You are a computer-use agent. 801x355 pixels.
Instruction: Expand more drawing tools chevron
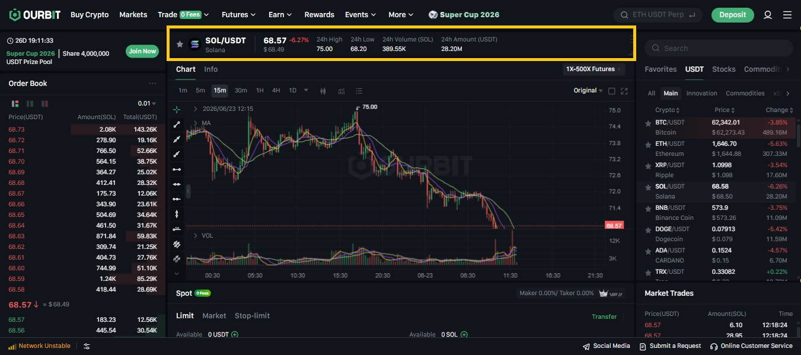tap(177, 273)
